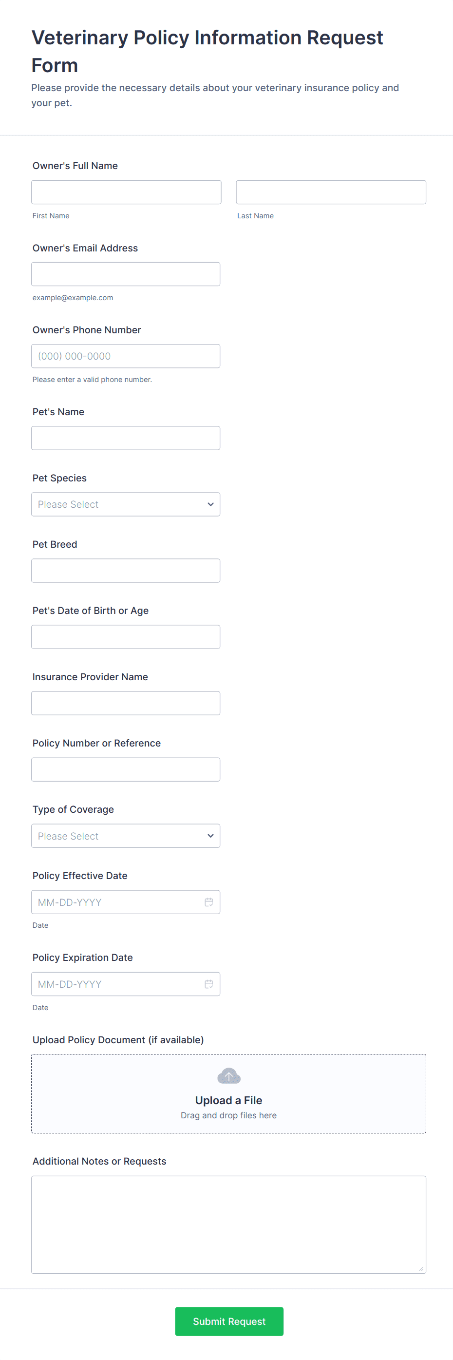Click the Additional Notes or Requests textarea
Image resolution: width=453 pixels, height=1360 pixels.
[228, 1224]
